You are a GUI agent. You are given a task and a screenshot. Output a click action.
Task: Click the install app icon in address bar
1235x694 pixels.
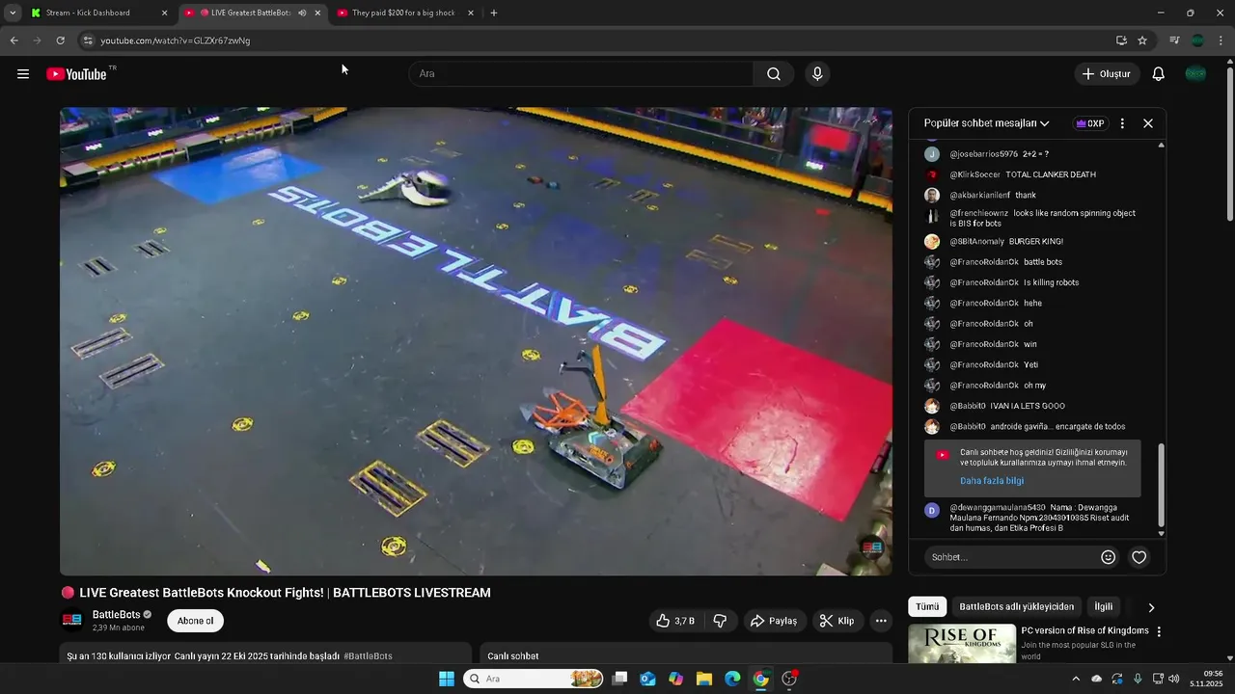tap(1121, 40)
